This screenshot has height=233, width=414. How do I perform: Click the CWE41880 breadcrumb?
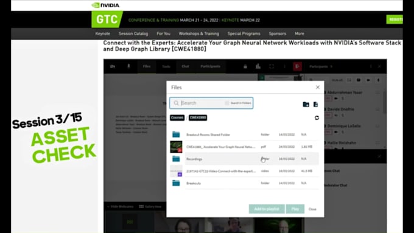coord(198,117)
